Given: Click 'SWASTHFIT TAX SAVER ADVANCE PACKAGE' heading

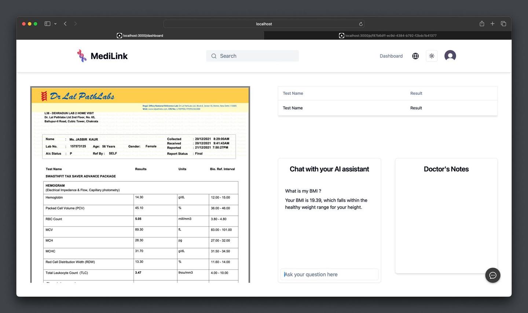Looking at the screenshot, I should coord(81,176).
